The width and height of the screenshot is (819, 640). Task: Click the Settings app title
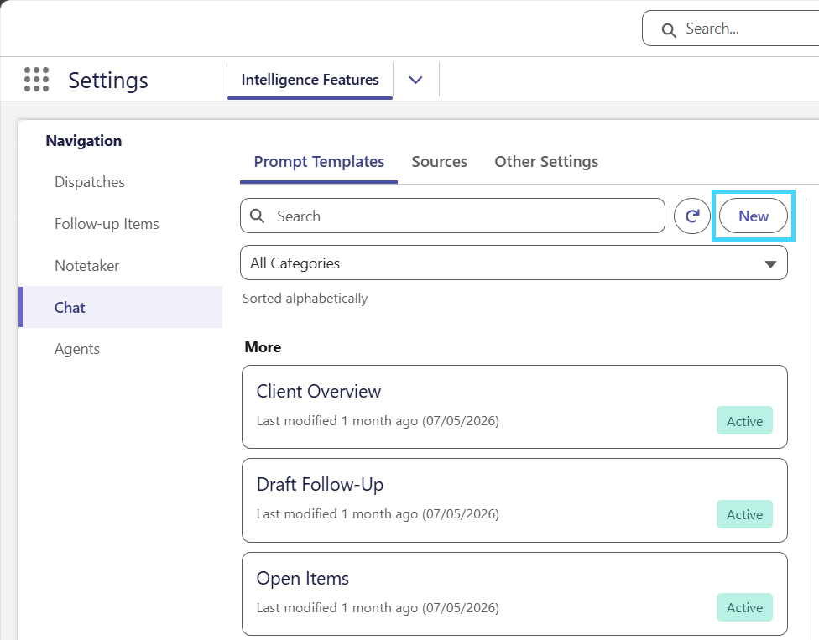(108, 80)
